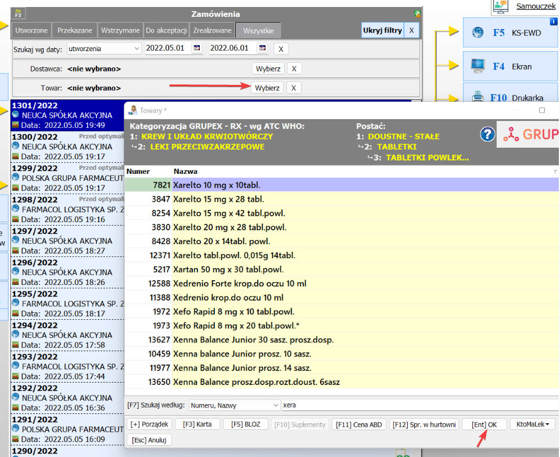The height and width of the screenshot is (457, 560).
Task: Select row 'Xarelto 20 mg x 28 tabl.powl.'
Action: click(342, 227)
